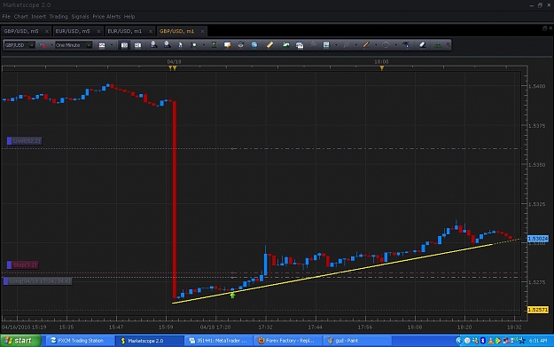Close the GBP/USD, m1 chart tab
554x347 pixels.
point(202,31)
